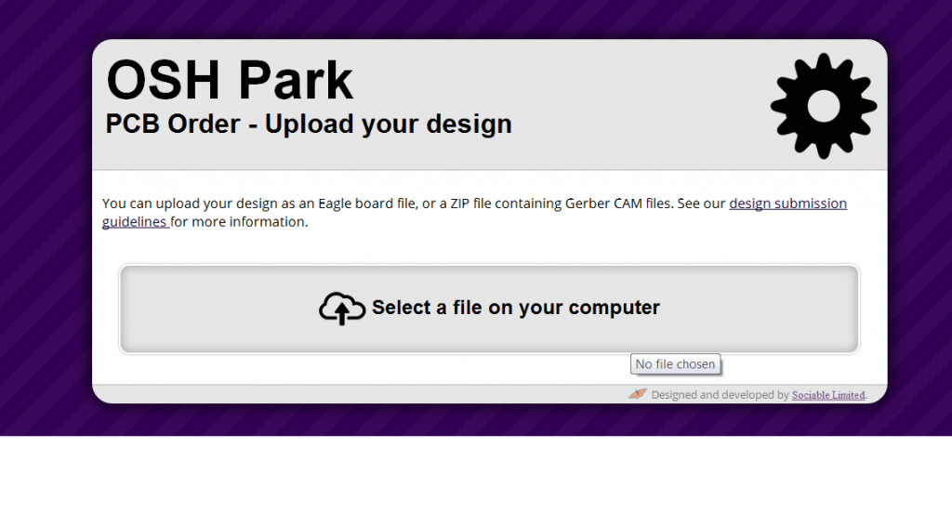Click the OSH Park heading
The height and width of the screenshot is (513, 952).
(230, 80)
